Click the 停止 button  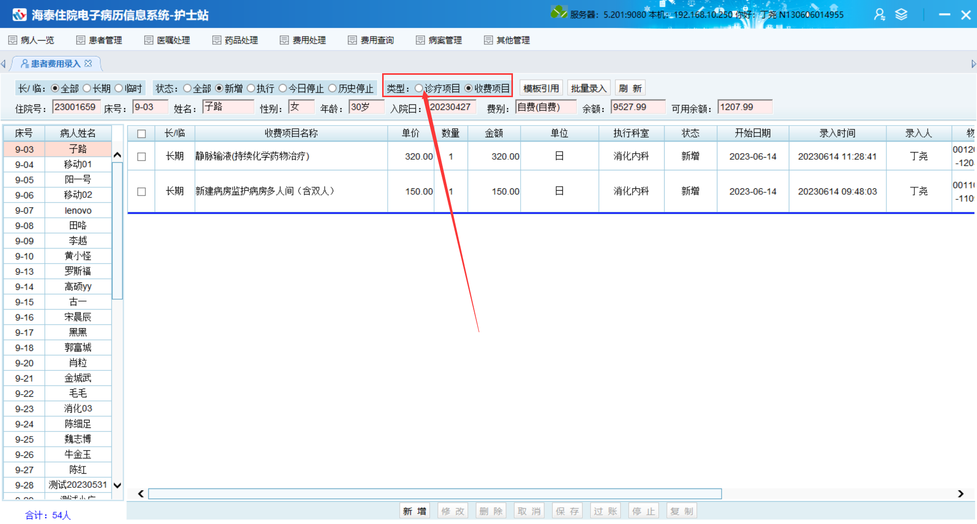click(x=644, y=511)
